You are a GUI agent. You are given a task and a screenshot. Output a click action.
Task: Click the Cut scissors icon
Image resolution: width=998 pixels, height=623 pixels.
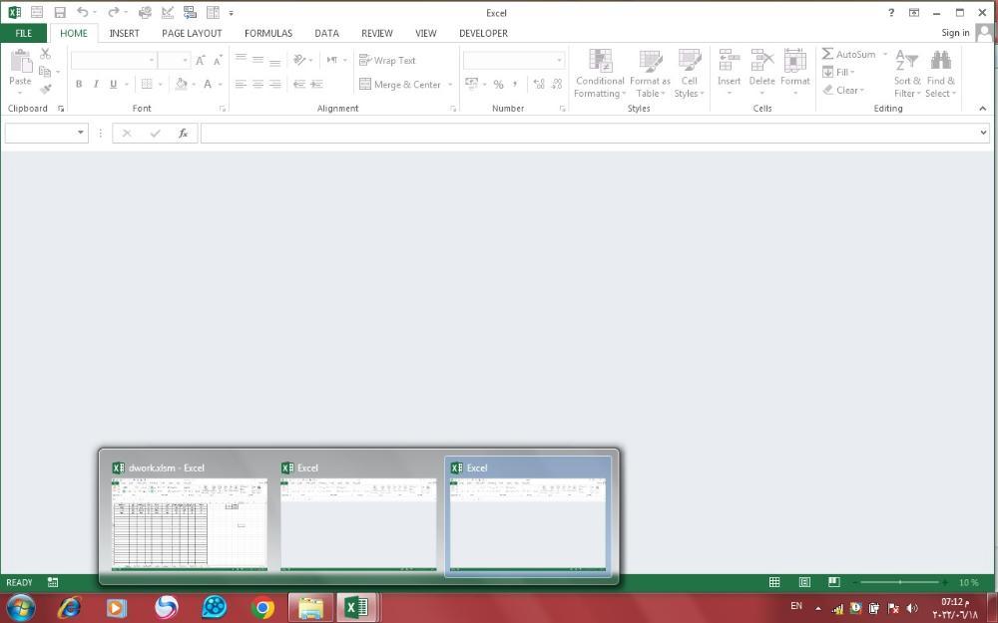(x=45, y=54)
